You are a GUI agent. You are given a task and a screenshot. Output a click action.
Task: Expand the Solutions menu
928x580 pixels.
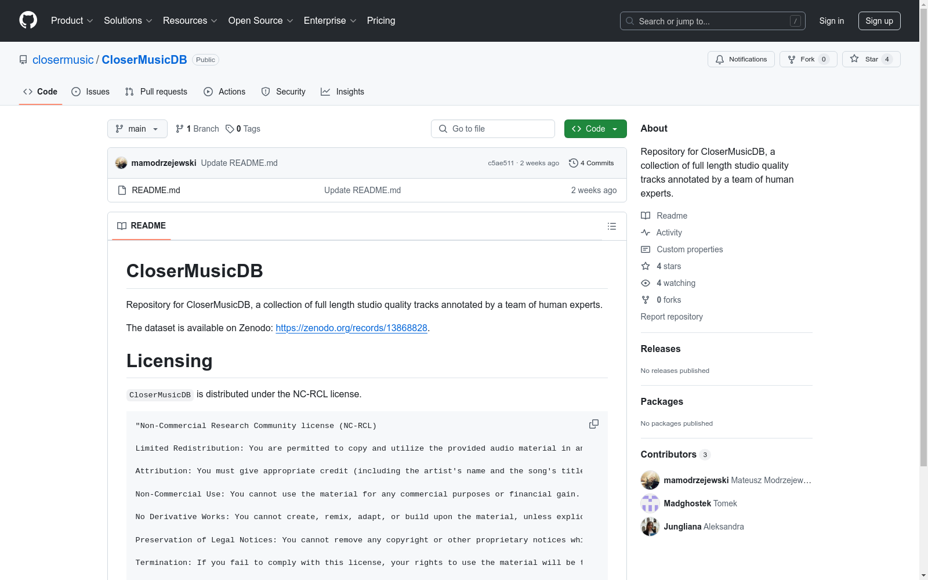(128, 21)
